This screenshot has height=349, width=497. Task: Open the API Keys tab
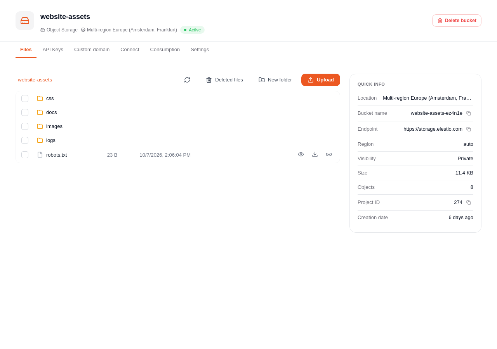53,50
